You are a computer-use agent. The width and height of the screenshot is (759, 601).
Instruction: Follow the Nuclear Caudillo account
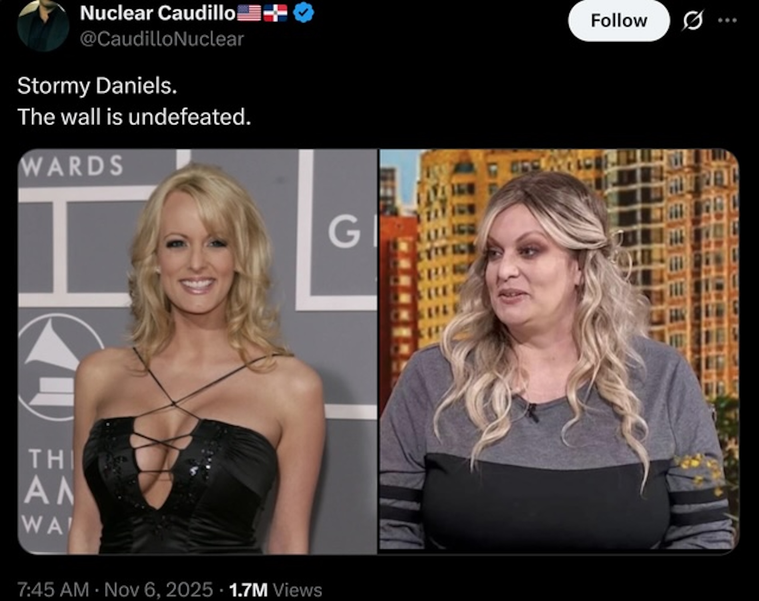click(619, 20)
